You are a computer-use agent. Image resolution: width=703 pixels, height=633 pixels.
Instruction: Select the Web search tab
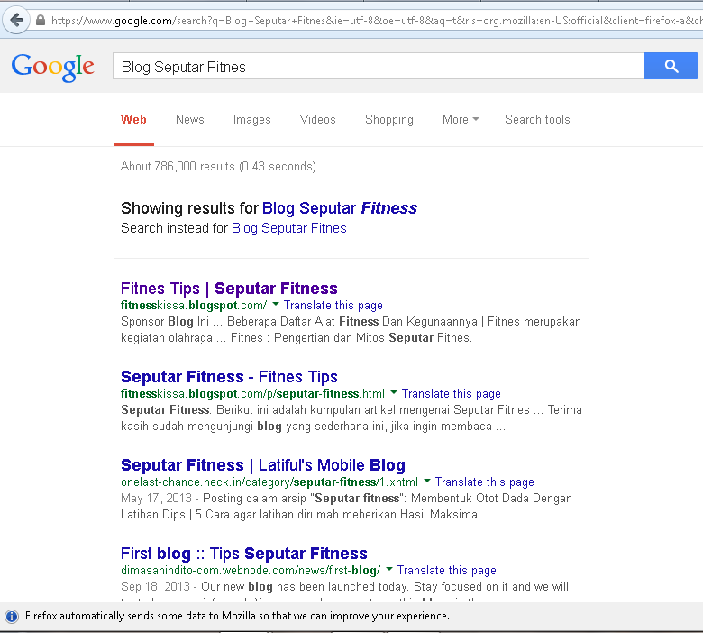point(133,120)
